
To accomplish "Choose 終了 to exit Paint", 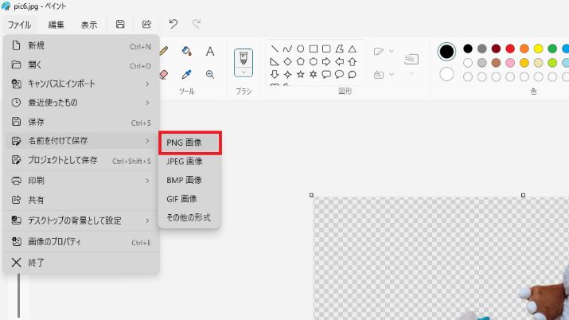I will [x=81, y=263].
